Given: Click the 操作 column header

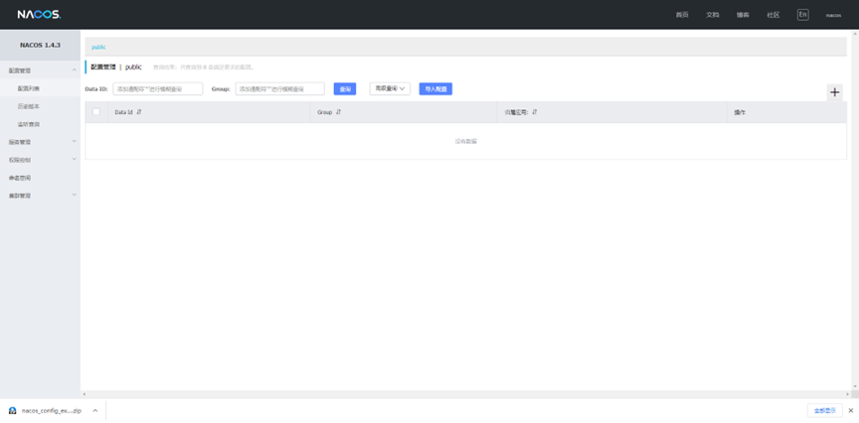Looking at the screenshot, I should tap(740, 112).
